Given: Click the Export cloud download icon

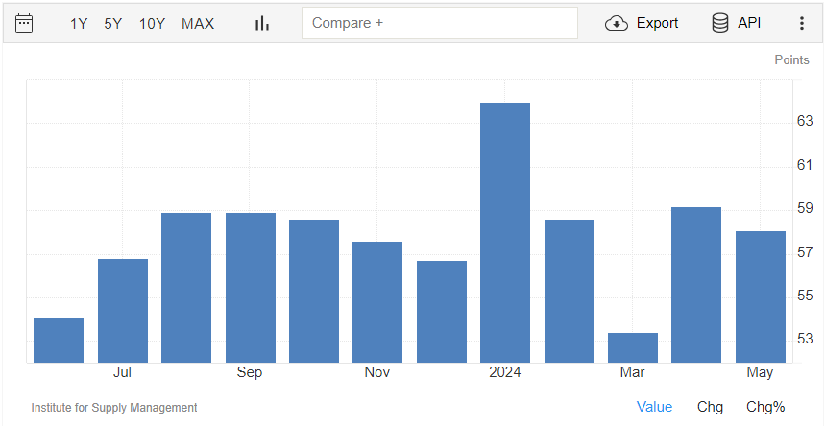Looking at the screenshot, I should coord(617,23).
